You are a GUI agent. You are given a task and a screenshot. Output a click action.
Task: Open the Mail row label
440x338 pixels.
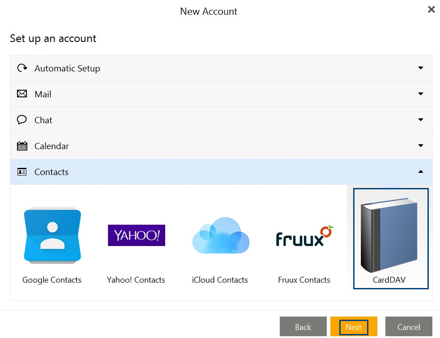coord(43,94)
